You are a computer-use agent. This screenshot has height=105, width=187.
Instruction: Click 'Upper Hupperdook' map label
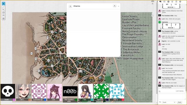(x=133, y=59)
